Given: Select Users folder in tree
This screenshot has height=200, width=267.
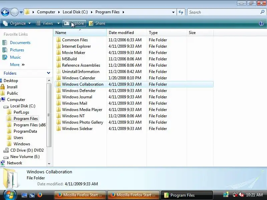Looking at the screenshot, I should point(18,138).
